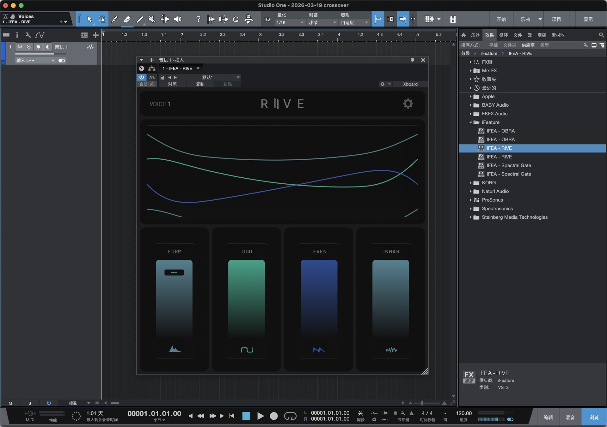The width and height of the screenshot is (607, 427).
Task: Solo track 1 with S button
Action: click(29, 47)
